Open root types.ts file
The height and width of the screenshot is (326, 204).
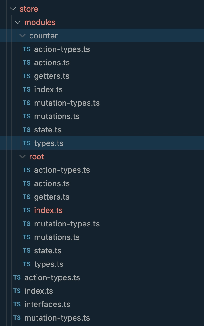[49, 264]
